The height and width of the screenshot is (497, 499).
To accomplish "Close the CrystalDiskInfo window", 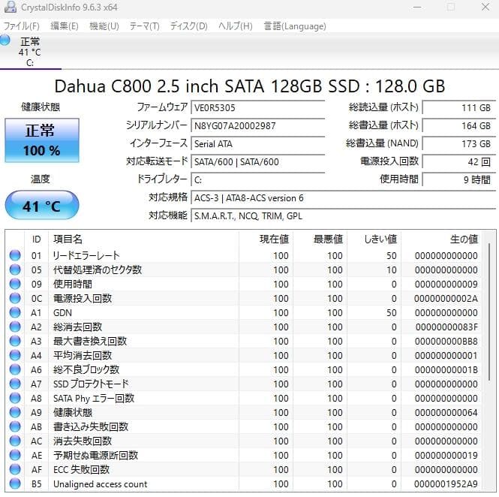I will (x=485, y=7).
